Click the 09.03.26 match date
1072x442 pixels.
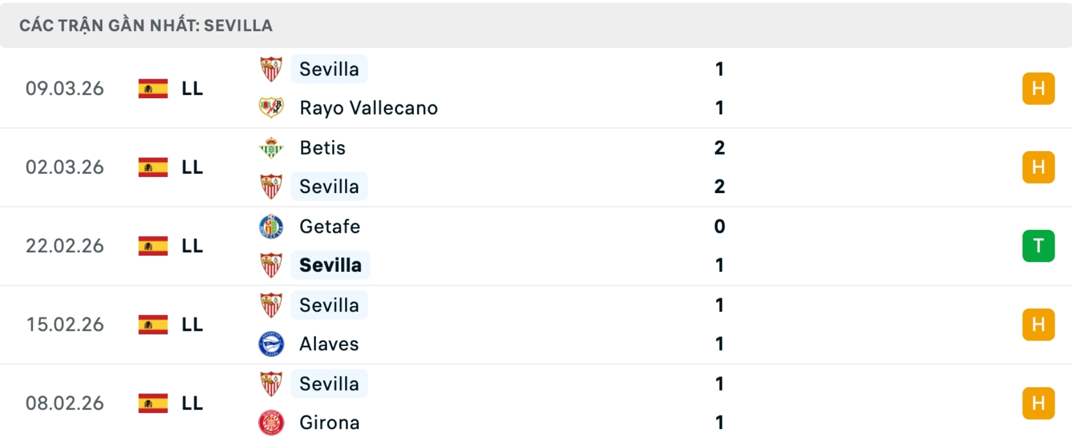(65, 88)
